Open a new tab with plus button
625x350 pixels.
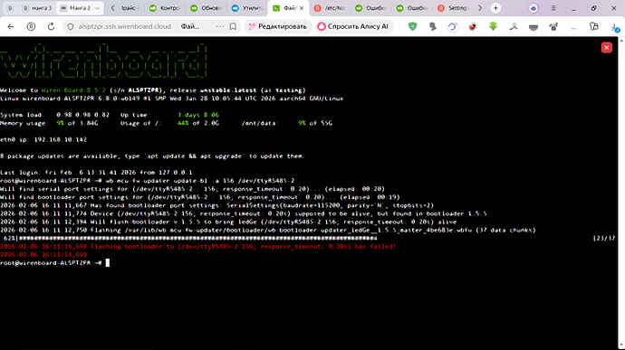click(495, 8)
